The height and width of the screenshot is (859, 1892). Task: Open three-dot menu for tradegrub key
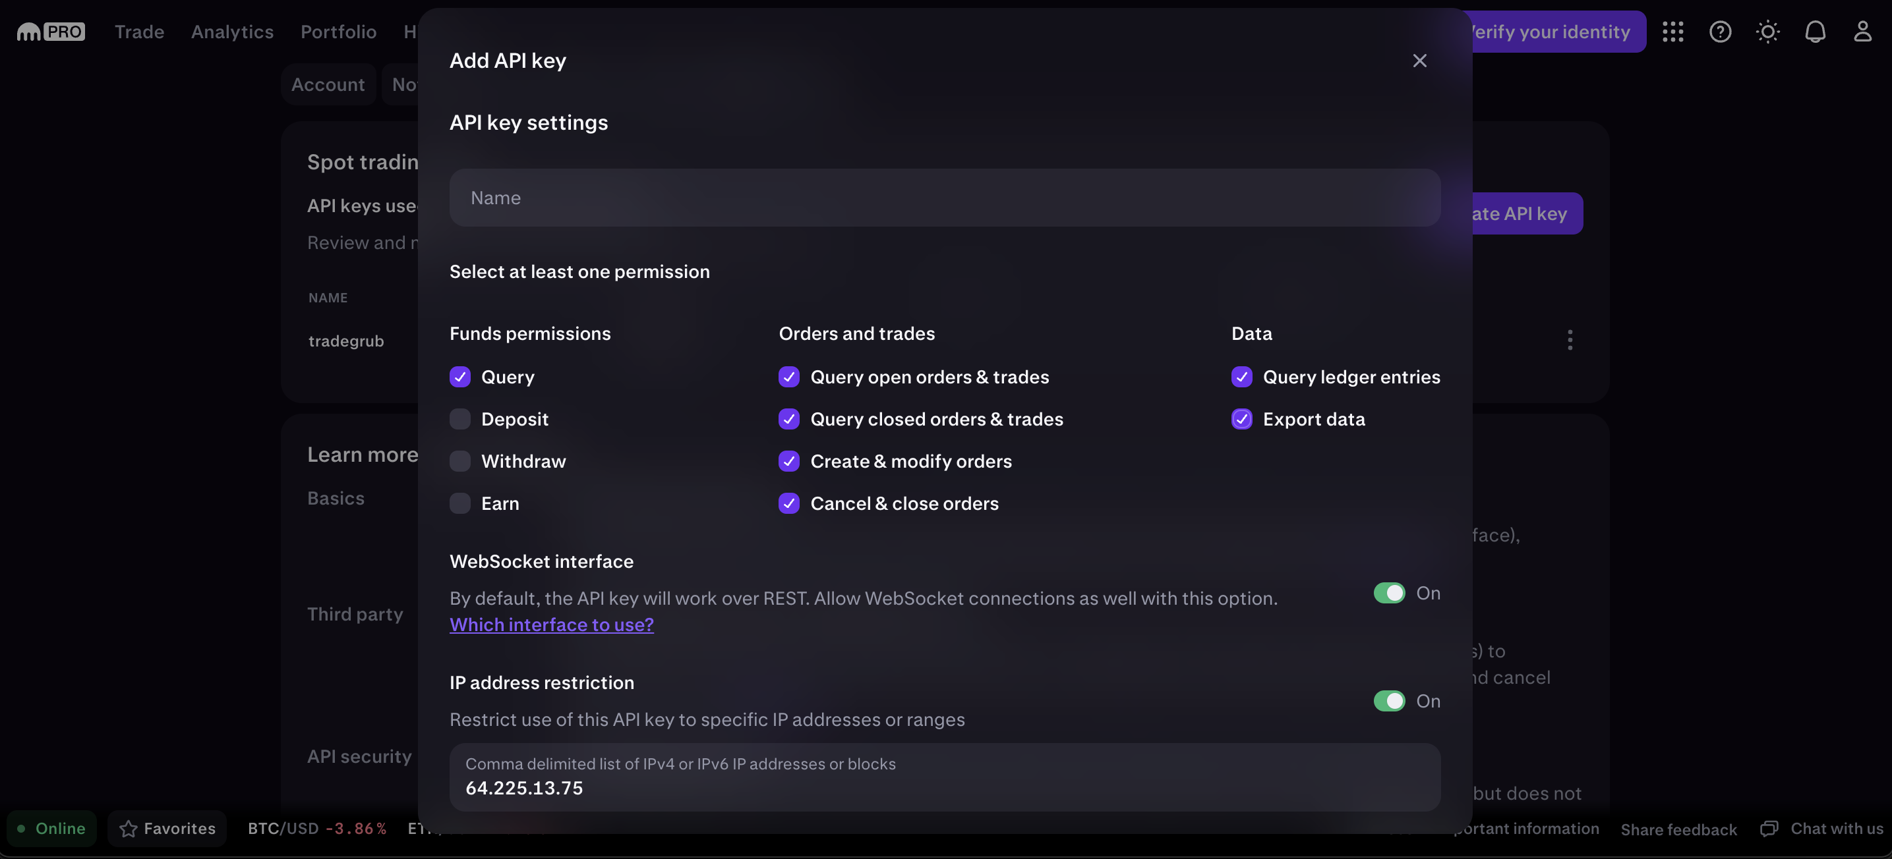1570,339
